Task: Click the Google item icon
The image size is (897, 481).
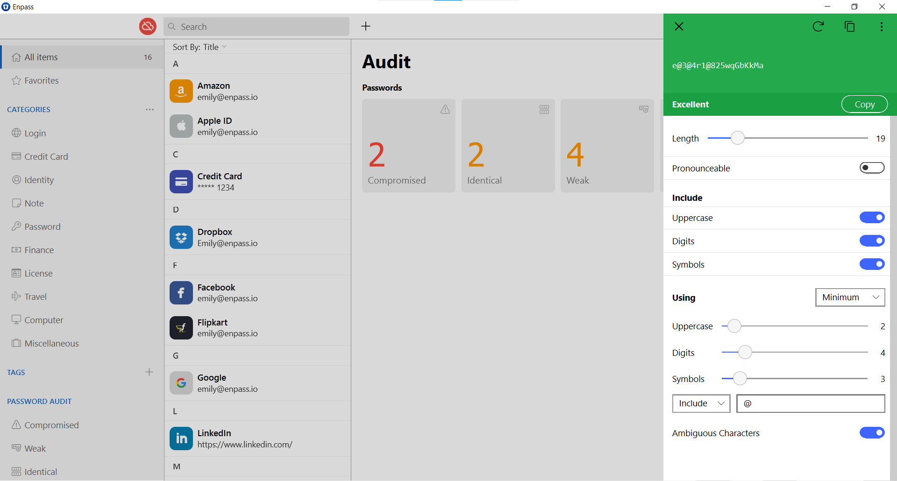Action: pos(181,383)
